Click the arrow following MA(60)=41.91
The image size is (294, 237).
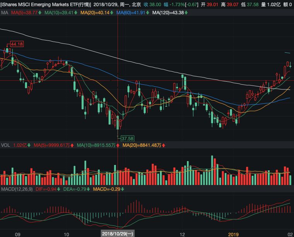coord(148,13)
